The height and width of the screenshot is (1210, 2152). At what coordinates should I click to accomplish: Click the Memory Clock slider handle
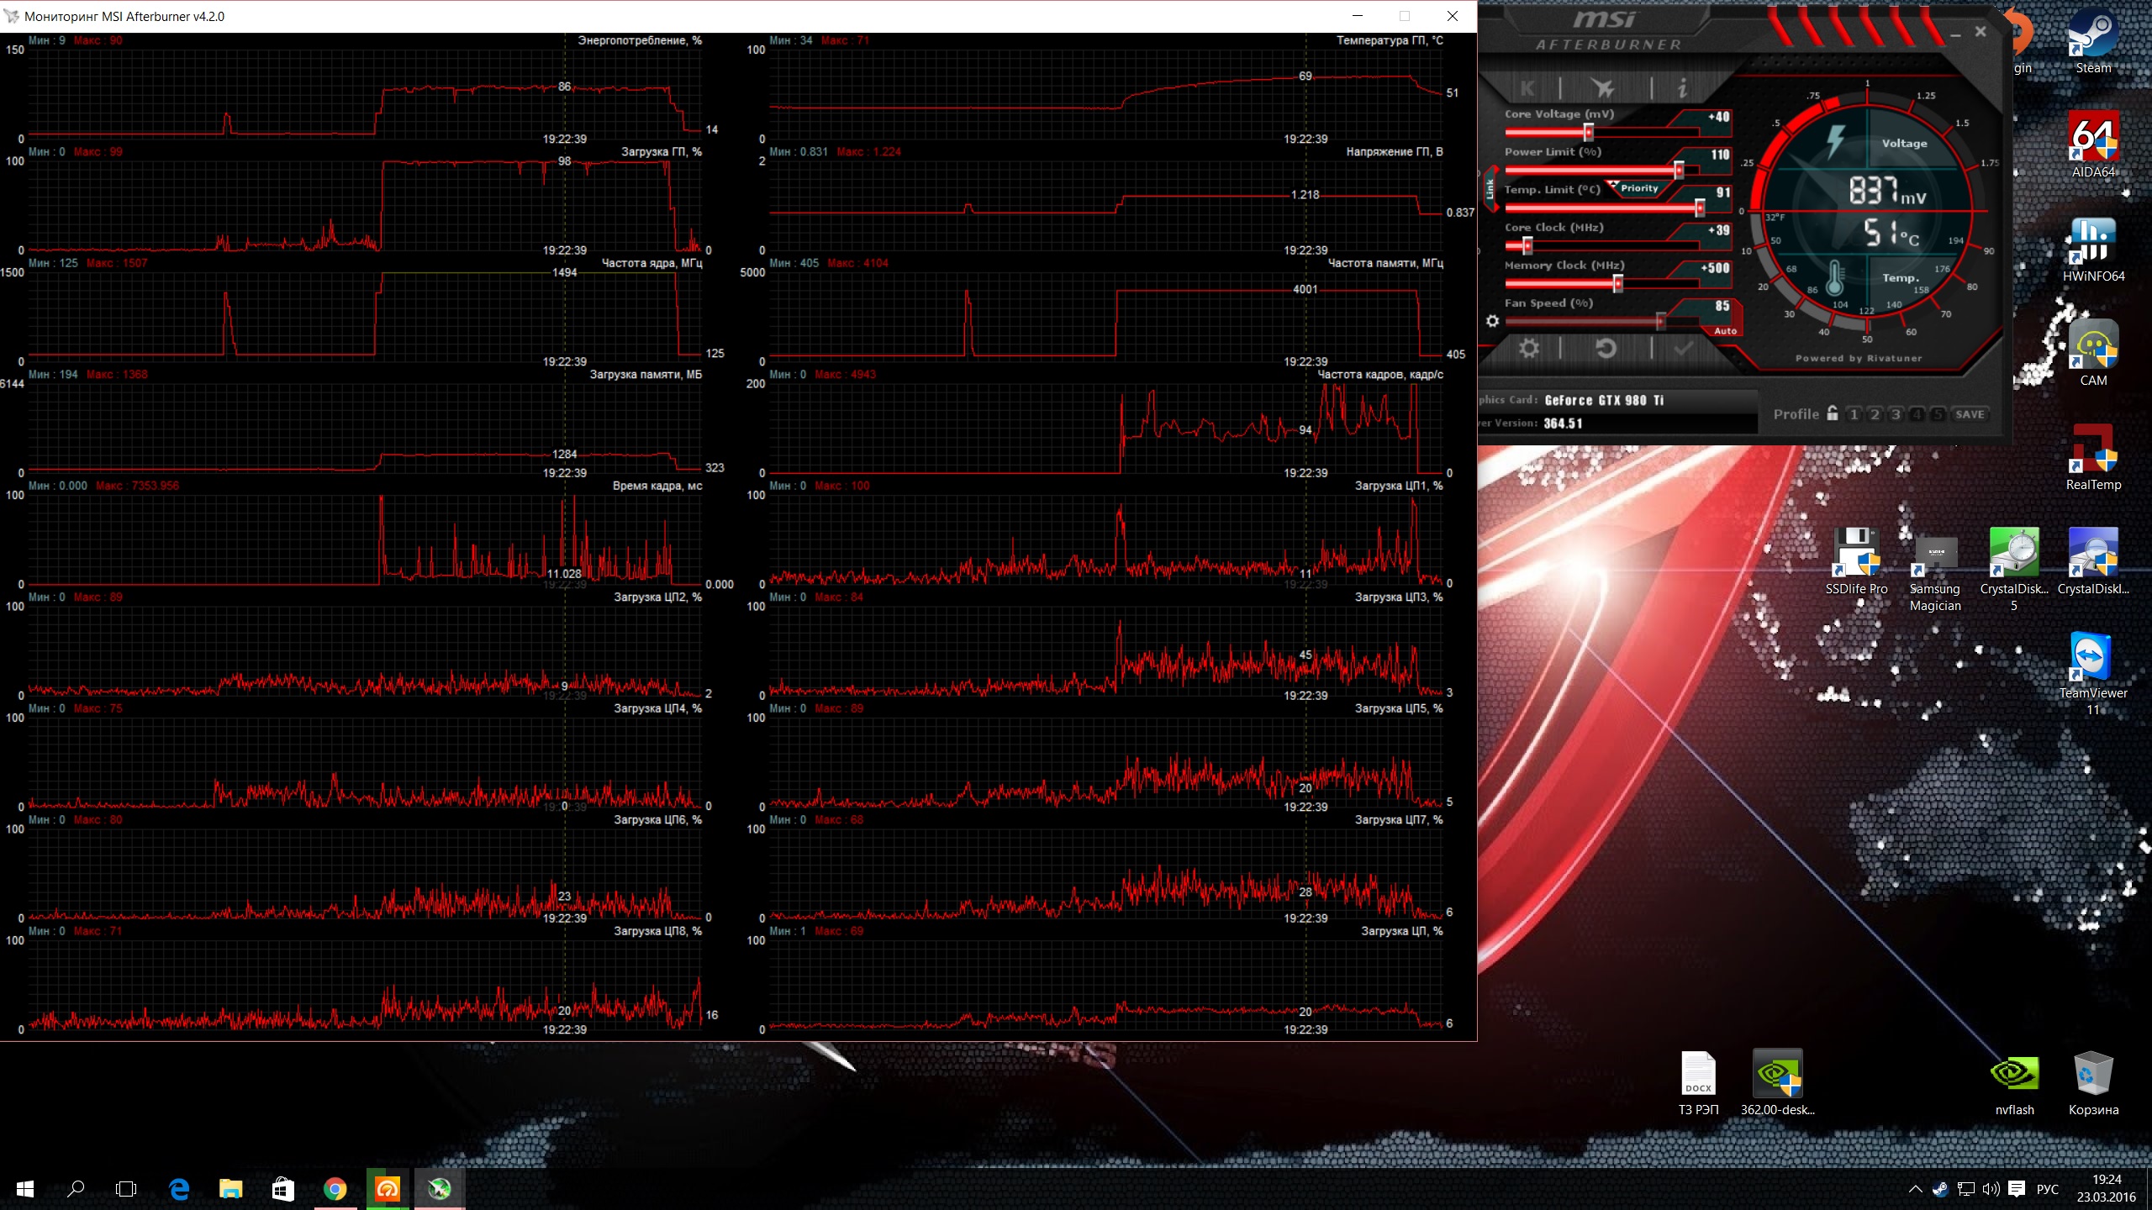[x=1617, y=284]
